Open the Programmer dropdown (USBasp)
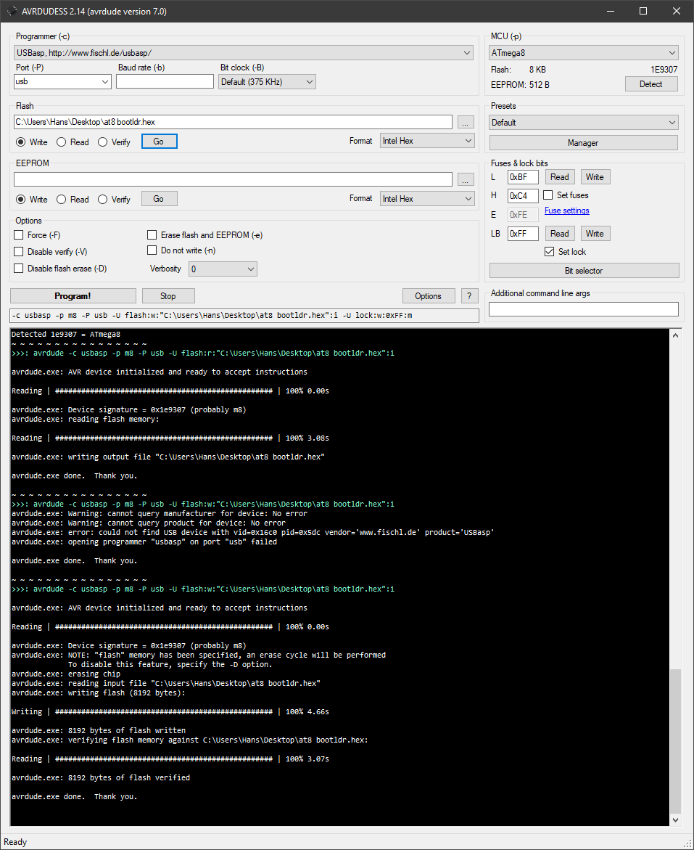 pyautogui.click(x=243, y=53)
